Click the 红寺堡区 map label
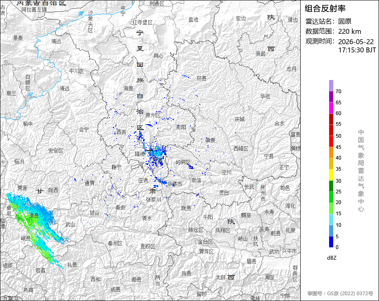 [x=143, y=23]
